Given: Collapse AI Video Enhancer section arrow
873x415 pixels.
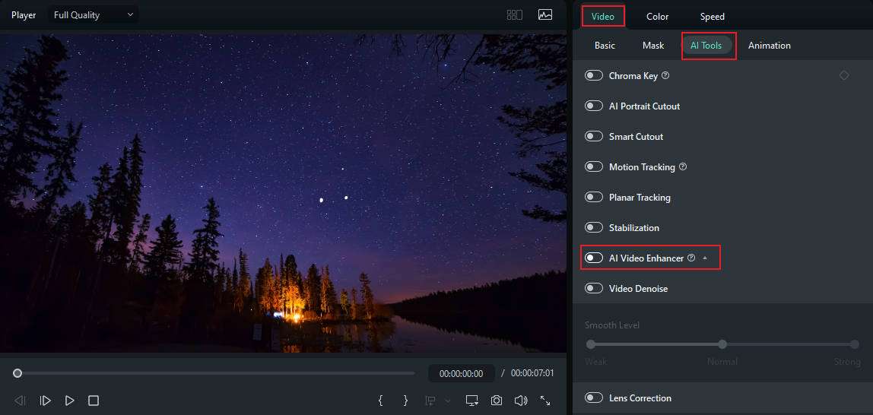Looking at the screenshot, I should (705, 258).
